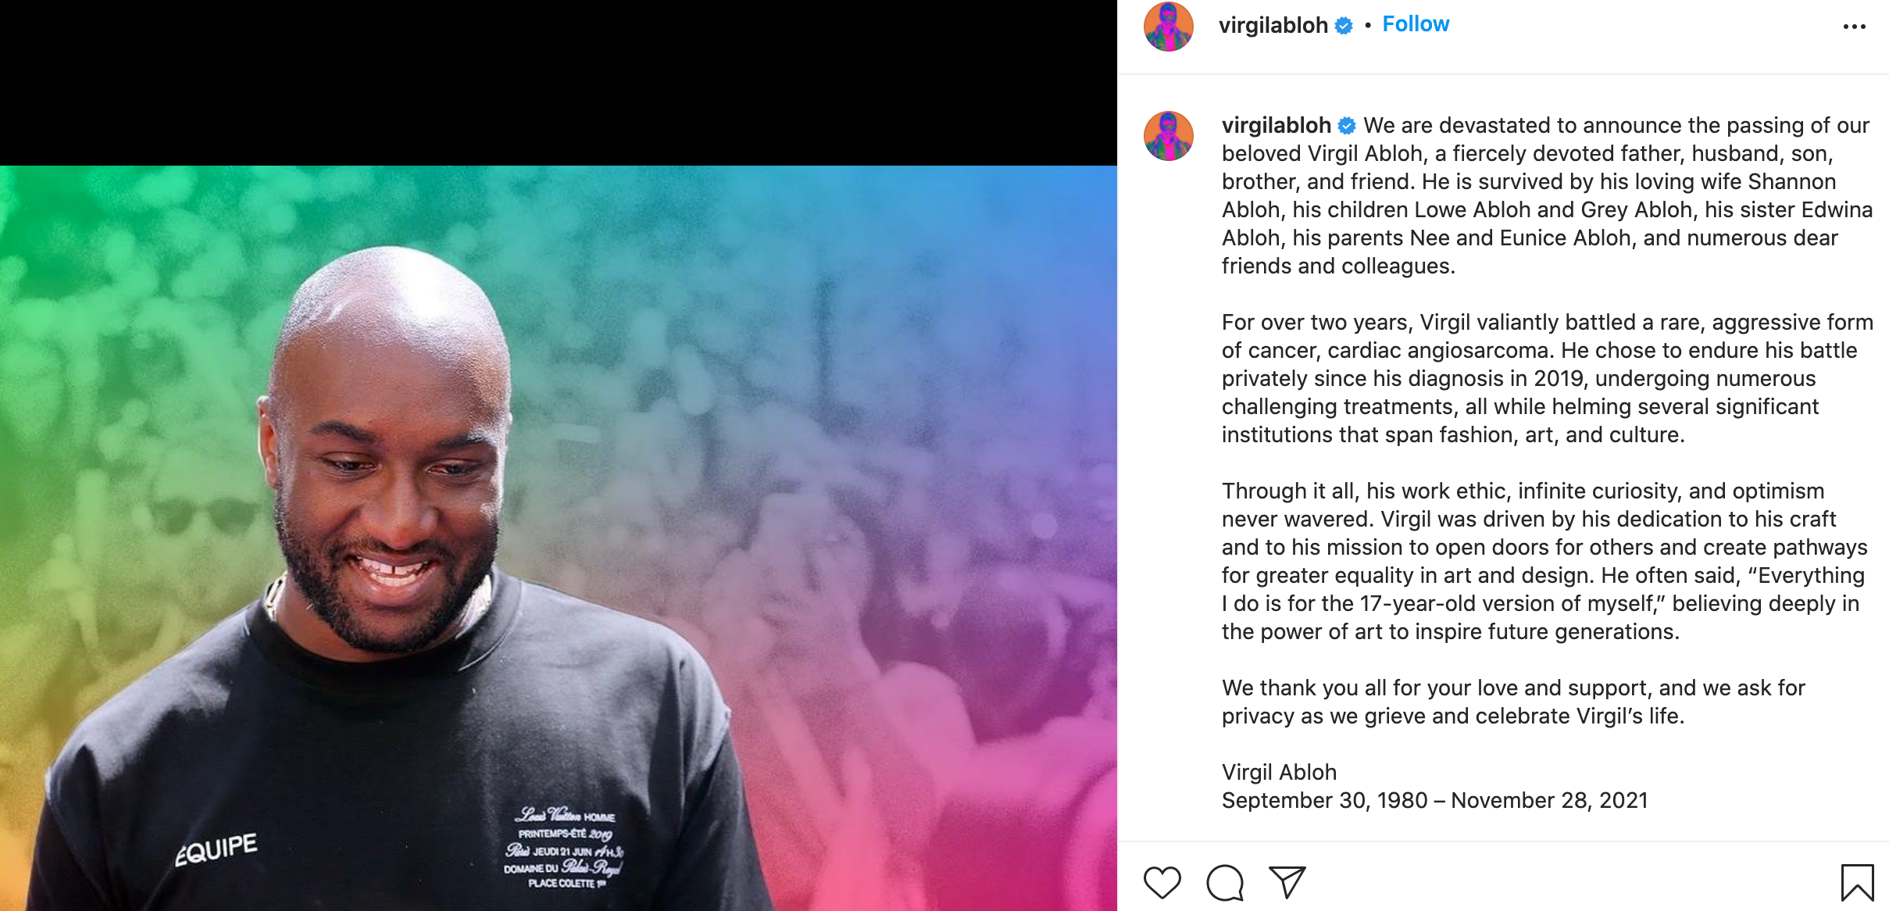Click the "We thank you all" paragraph
The height and width of the screenshot is (911, 1889).
pyautogui.click(x=1513, y=702)
